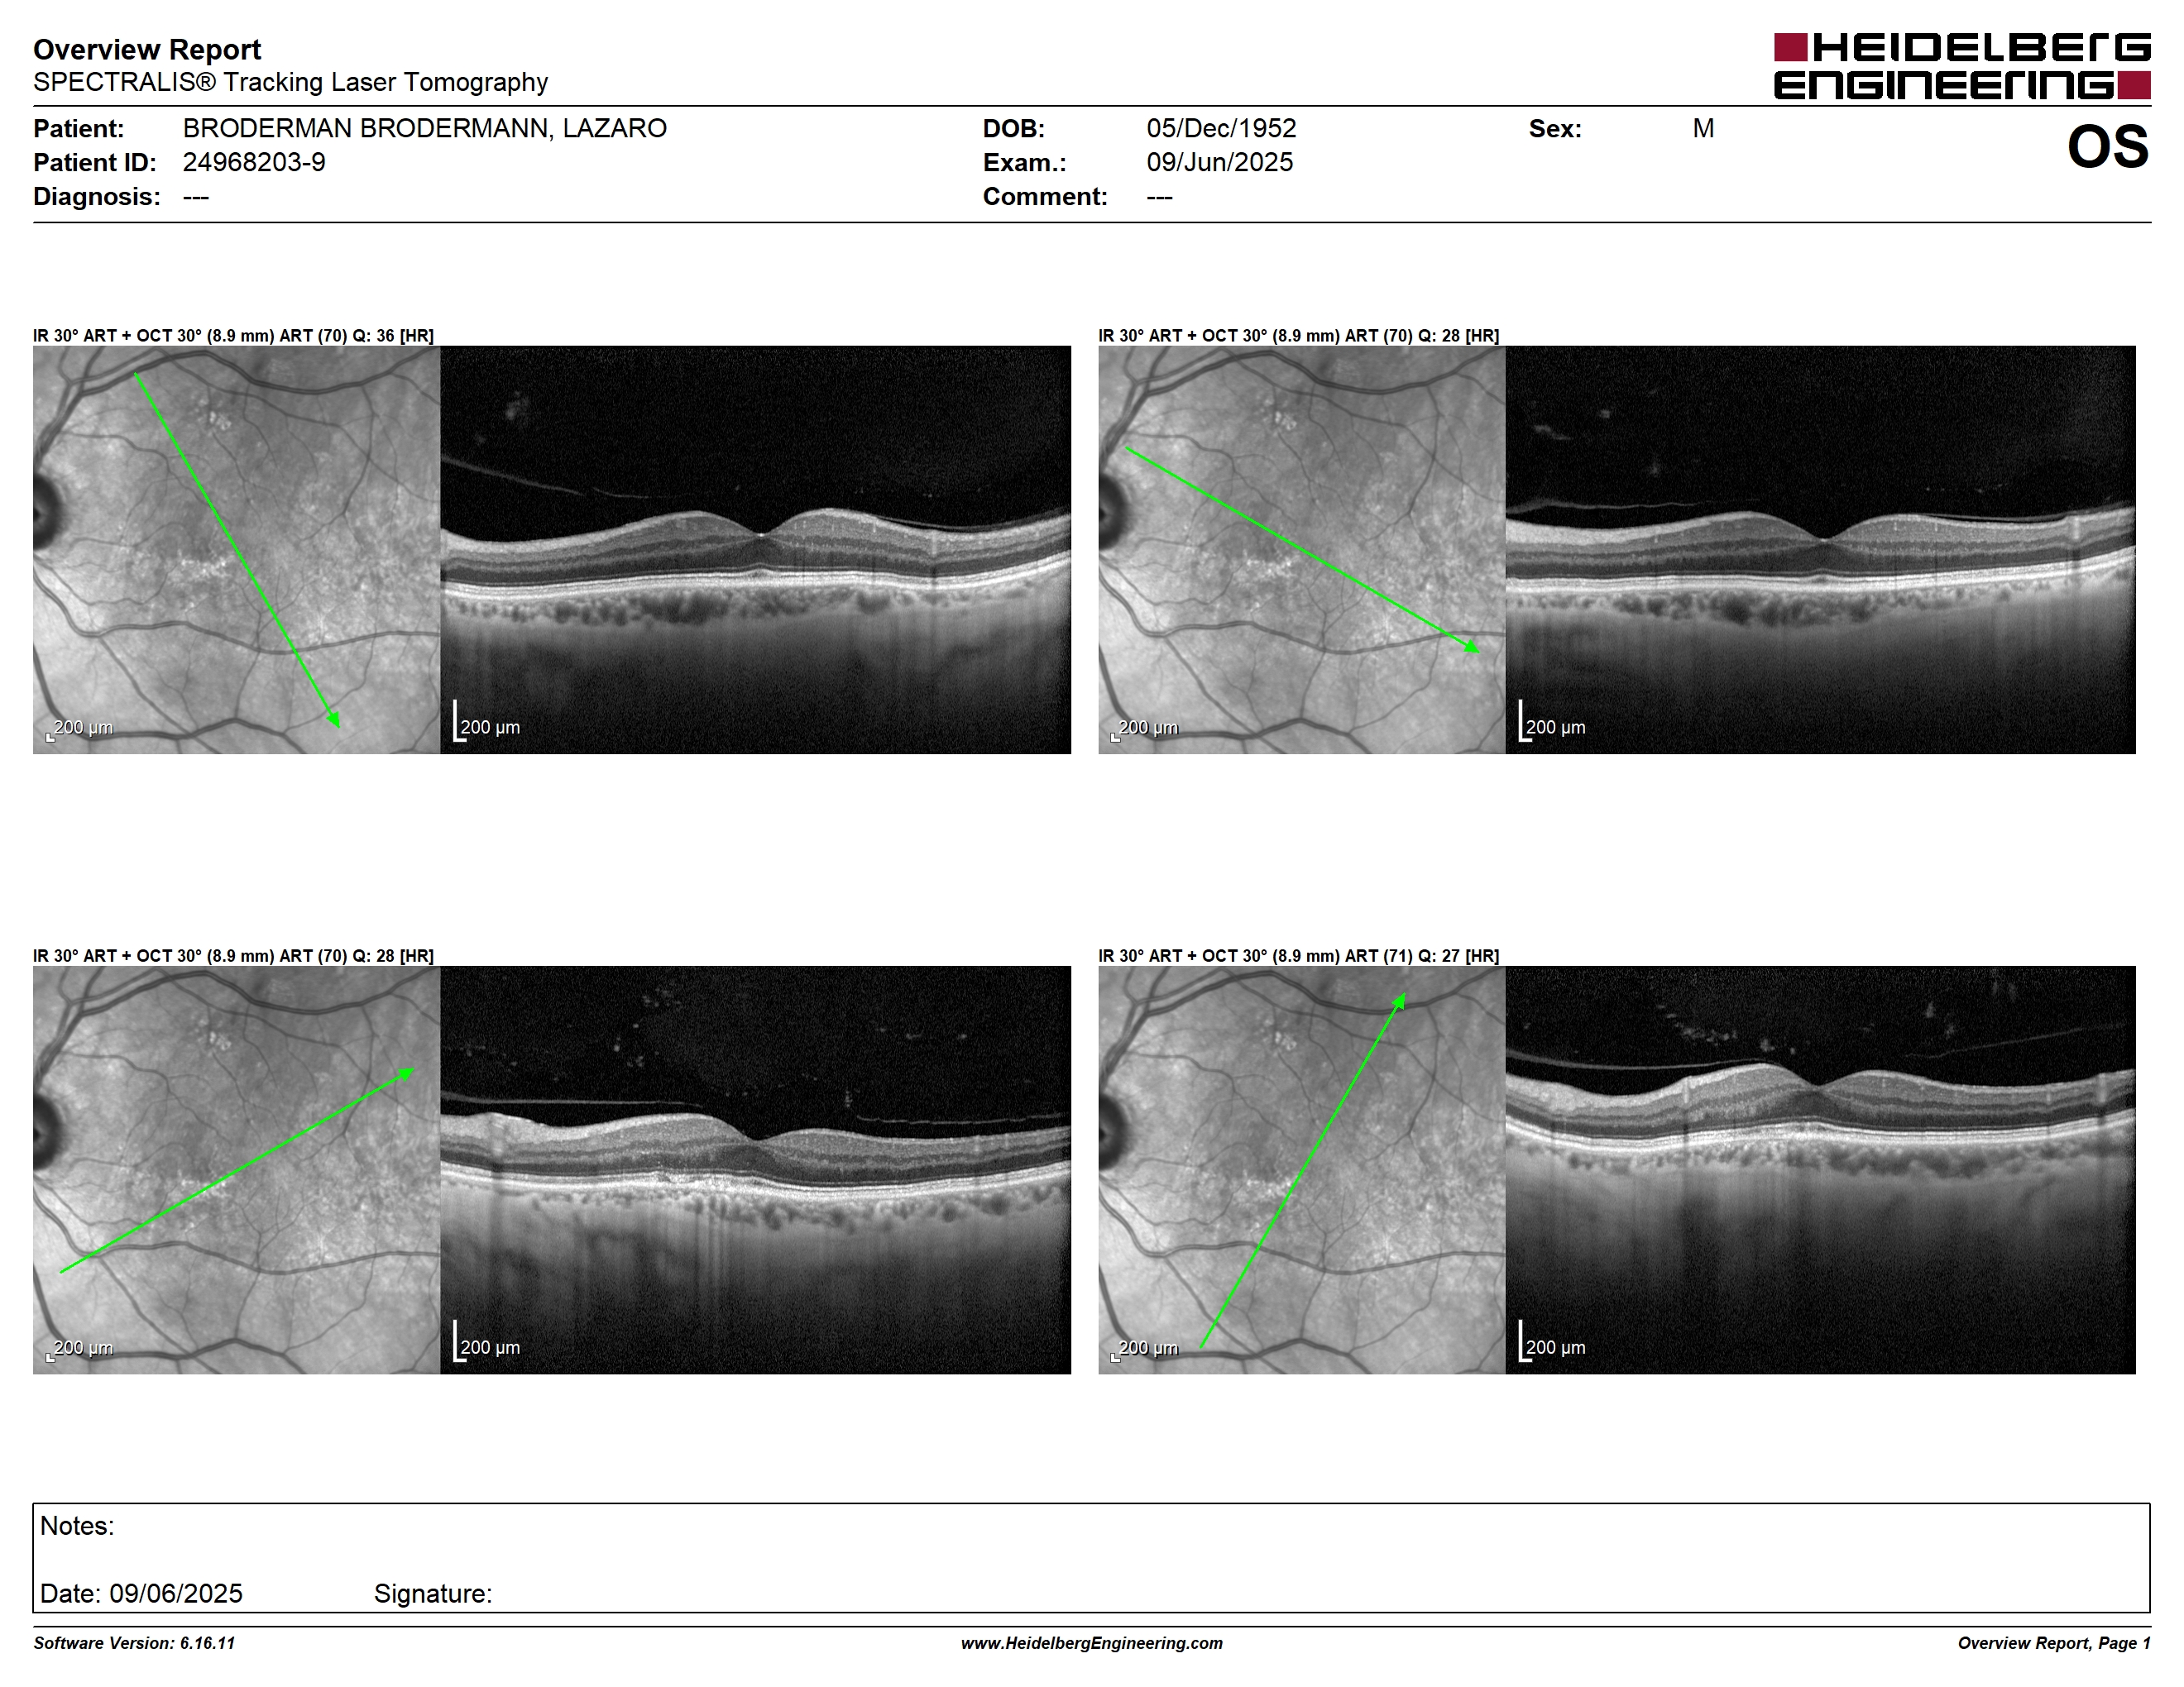Click the Comment field label

(1045, 196)
